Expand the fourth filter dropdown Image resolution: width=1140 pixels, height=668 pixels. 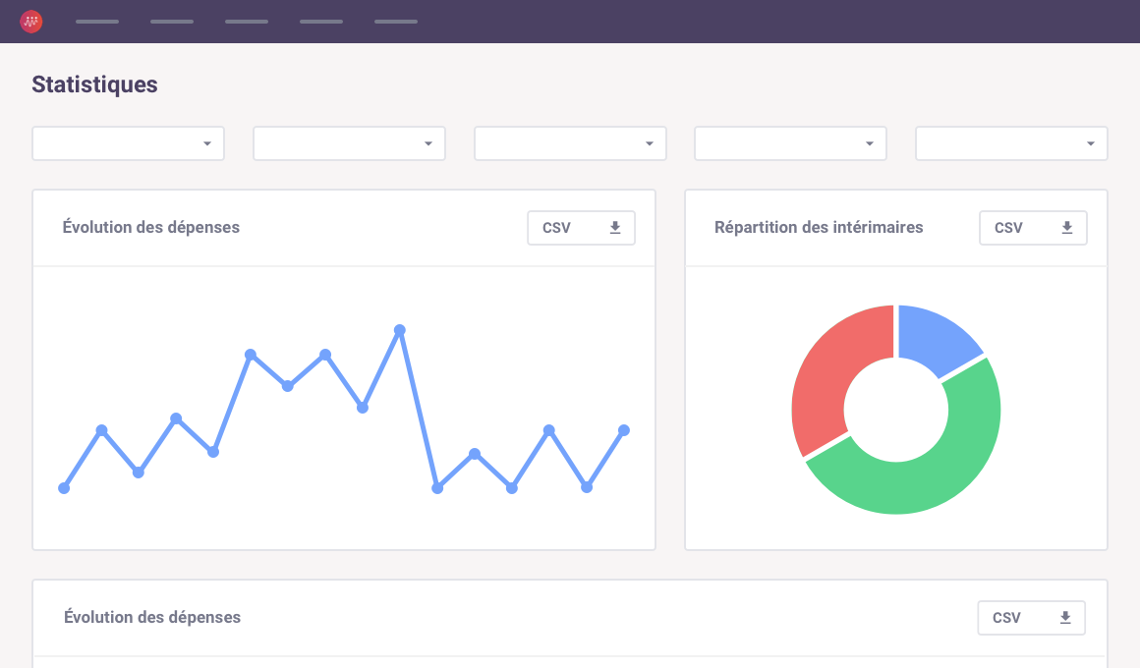pos(790,143)
